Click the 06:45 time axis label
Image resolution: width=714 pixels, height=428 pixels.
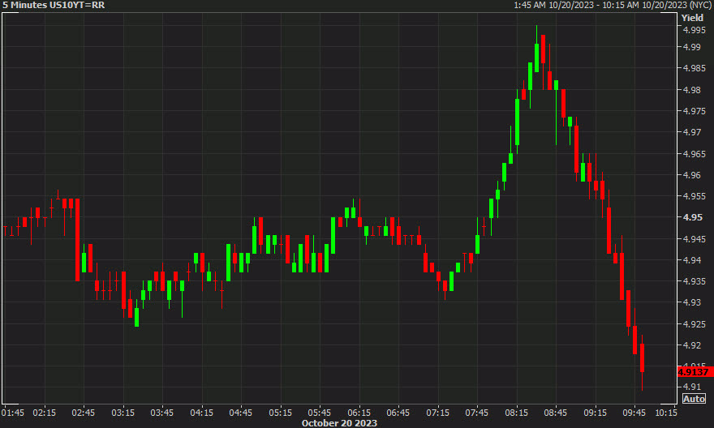398,413
